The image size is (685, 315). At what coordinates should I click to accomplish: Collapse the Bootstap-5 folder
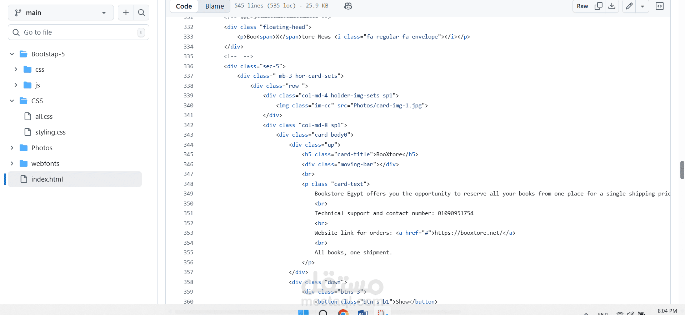(12, 54)
